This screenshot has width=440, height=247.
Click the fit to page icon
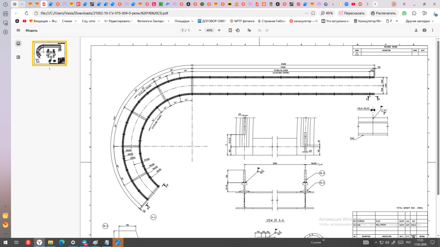[x=230, y=30]
